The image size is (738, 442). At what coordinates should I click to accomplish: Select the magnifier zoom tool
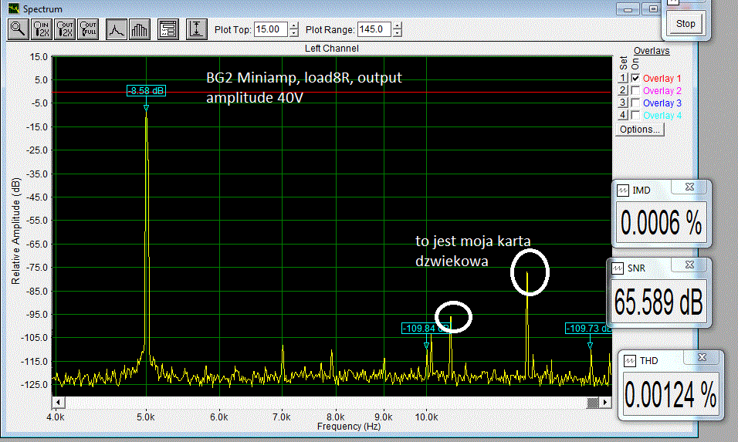(x=19, y=29)
